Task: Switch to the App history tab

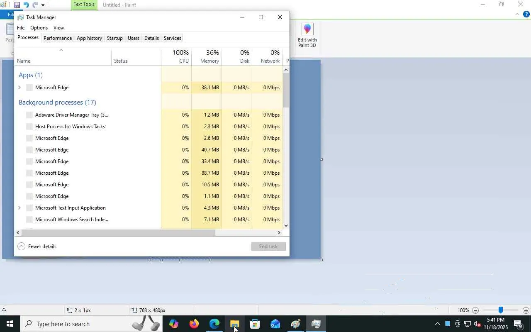Action: (89, 38)
